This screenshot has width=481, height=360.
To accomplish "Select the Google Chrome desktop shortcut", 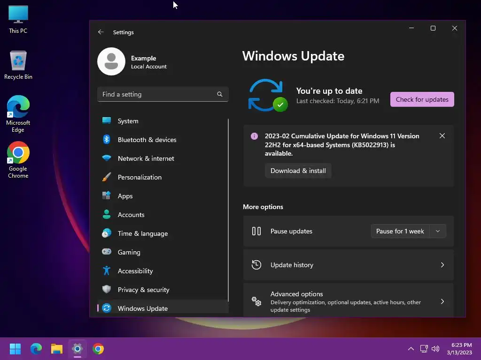I will point(18,160).
